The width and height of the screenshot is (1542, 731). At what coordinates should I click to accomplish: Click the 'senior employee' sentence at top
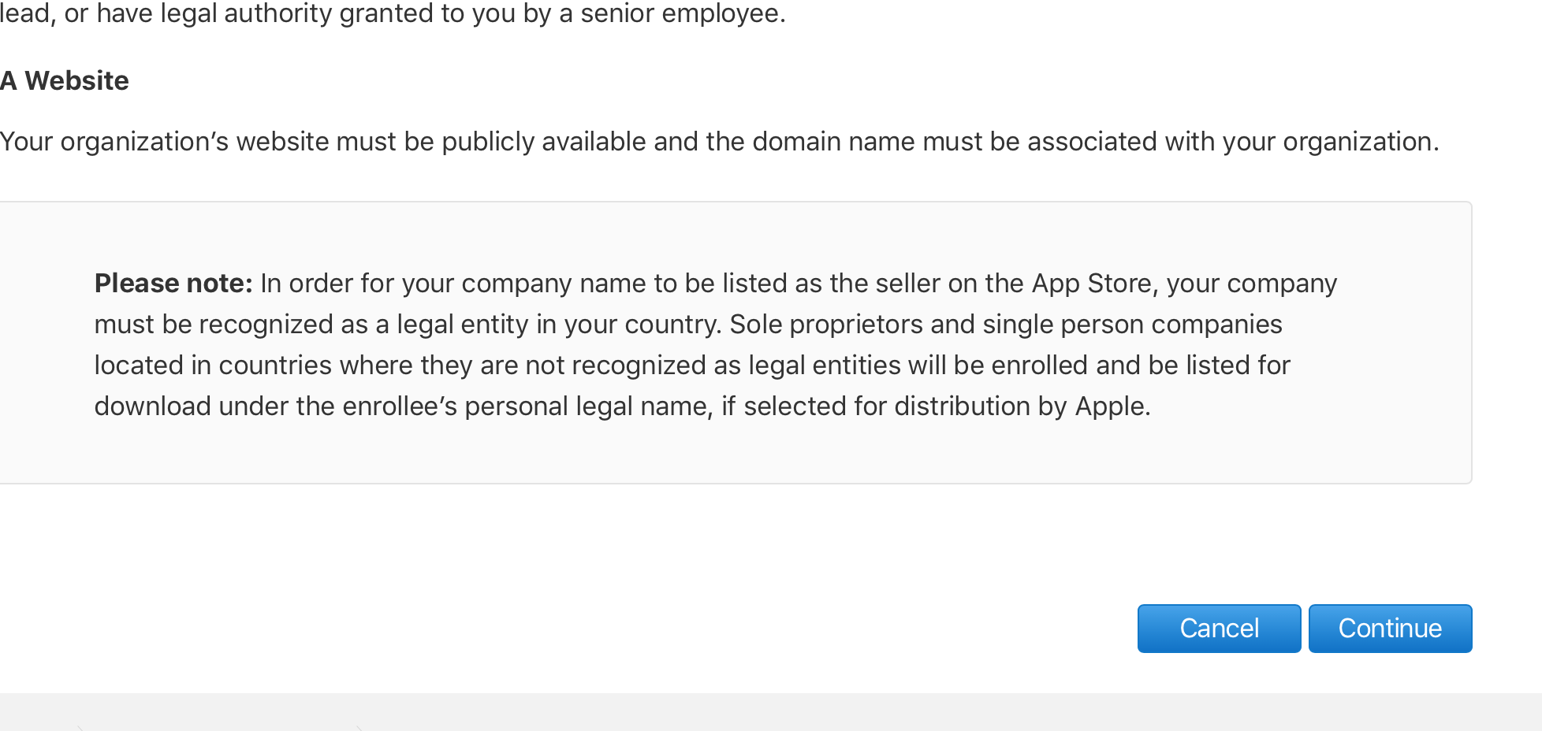point(393,13)
